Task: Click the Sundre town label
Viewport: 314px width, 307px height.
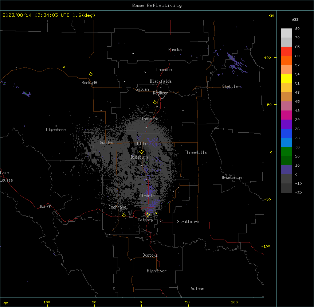Action: 106,143
